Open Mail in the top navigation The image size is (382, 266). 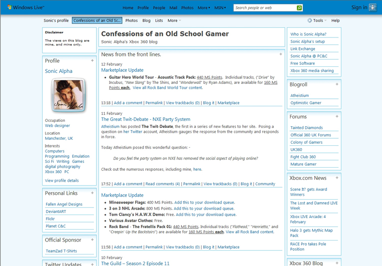[173, 8]
